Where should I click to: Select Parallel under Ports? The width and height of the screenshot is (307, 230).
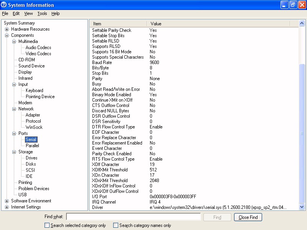coord(32,146)
